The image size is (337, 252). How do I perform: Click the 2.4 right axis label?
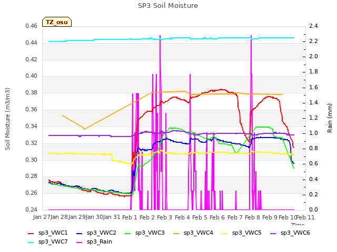pyautogui.click(x=313, y=26)
